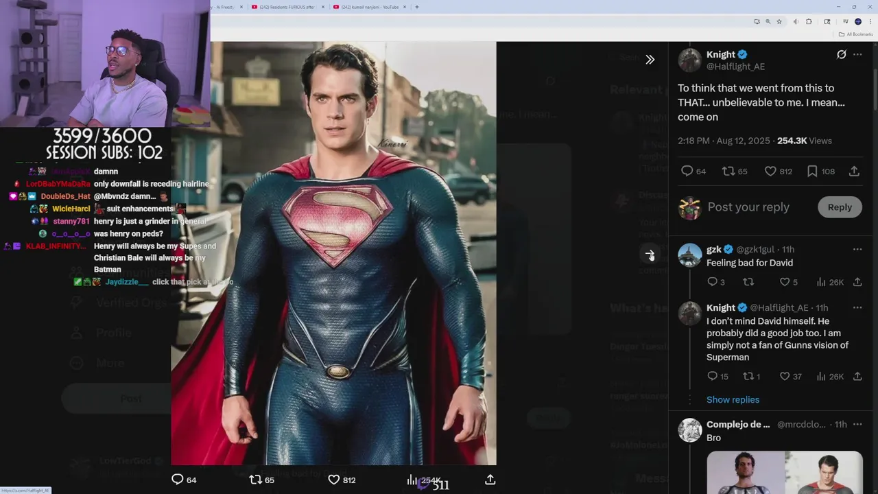The width and height of the screenshot is (878, 494).
Task: Open more options on Knight's main tweet
Action: click(x=857, y=54)
